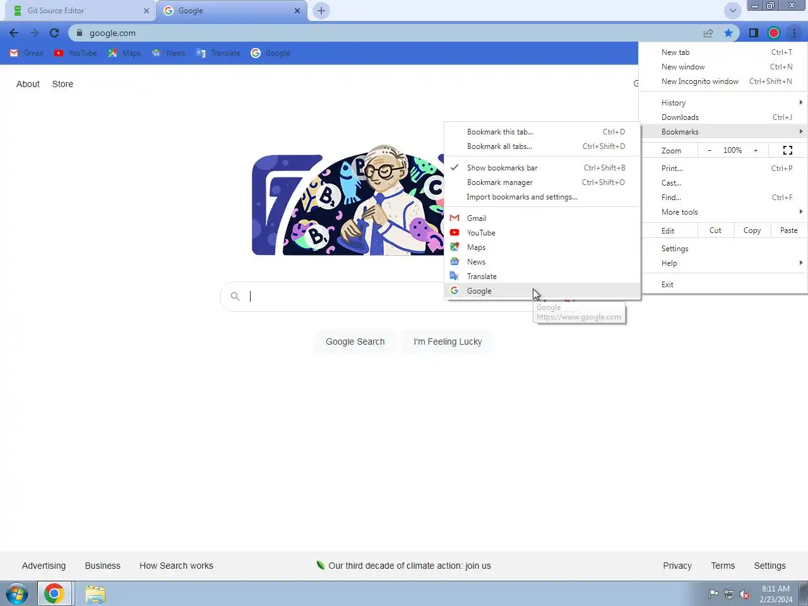Click the red profile avatar icon
Image resolution: width=808 pixels, height=606 pixels.
[774, 33]
